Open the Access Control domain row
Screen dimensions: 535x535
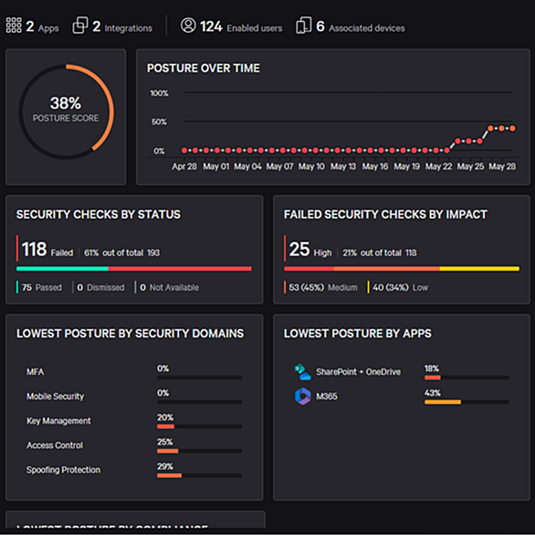click(134, 445)
